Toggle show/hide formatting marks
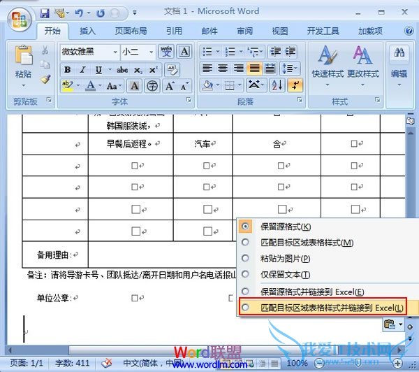419x372 pixels. point(295,85)
